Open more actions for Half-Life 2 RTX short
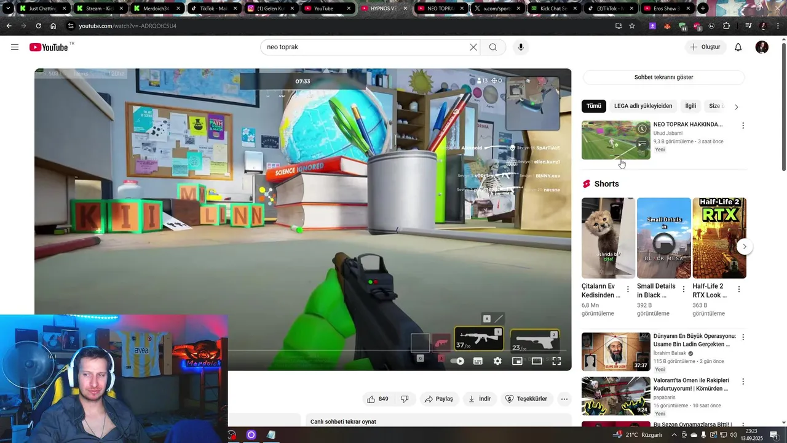Viewport: 787px width, 443px height. 739,289
